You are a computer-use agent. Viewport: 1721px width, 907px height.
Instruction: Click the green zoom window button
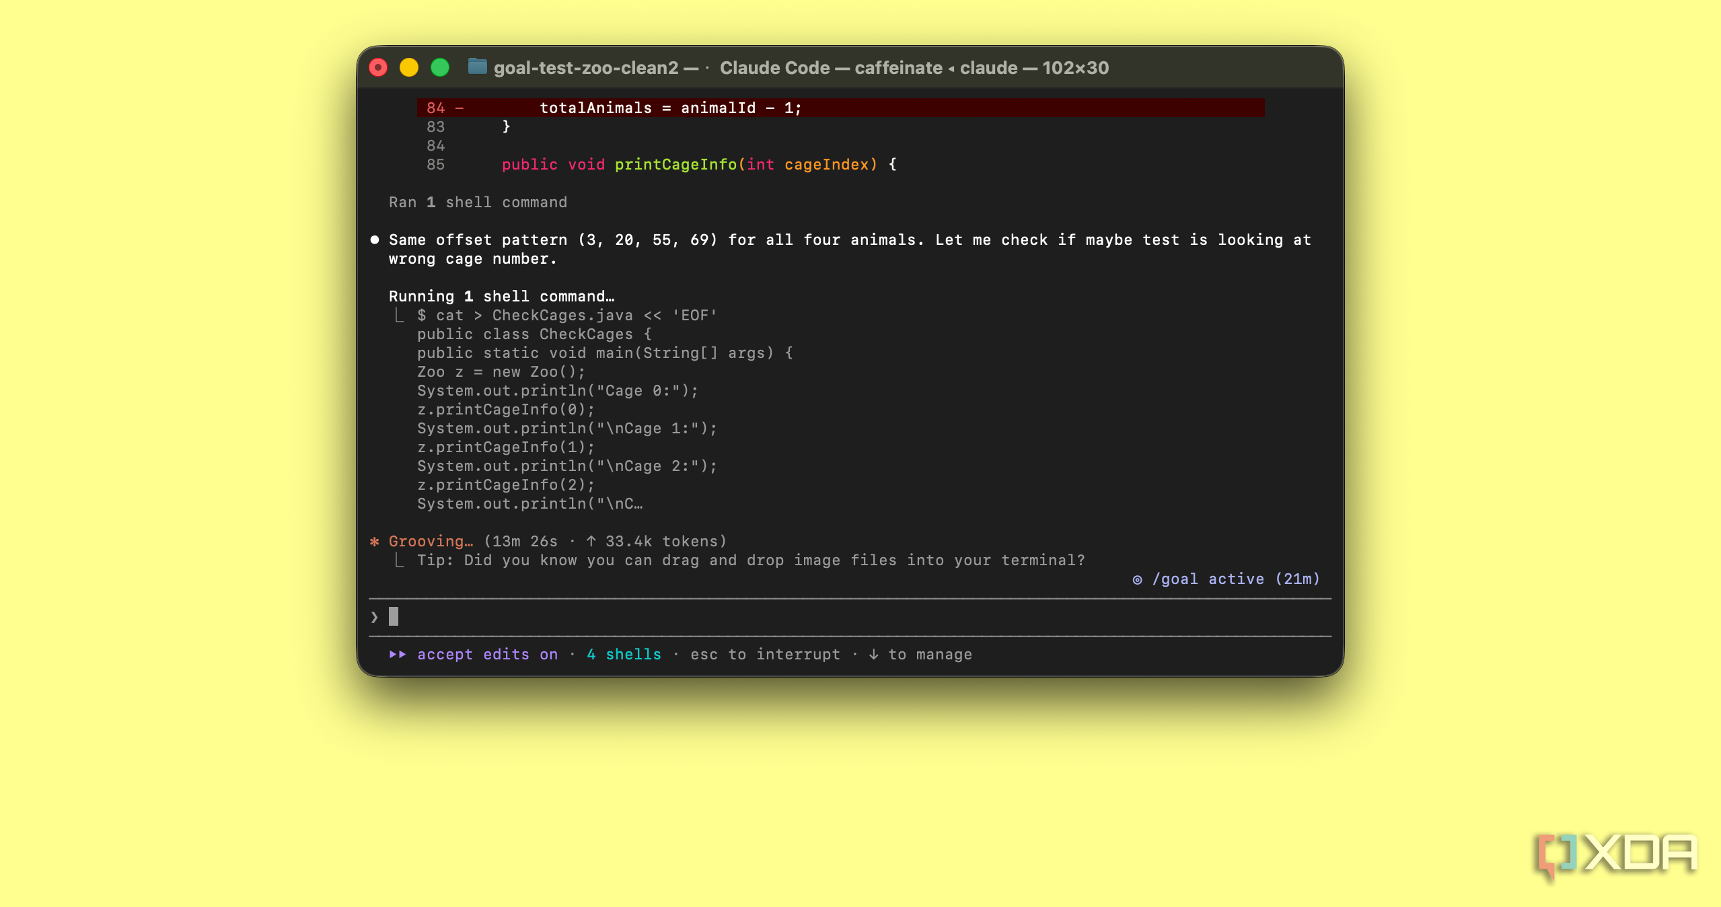point(440,67)
